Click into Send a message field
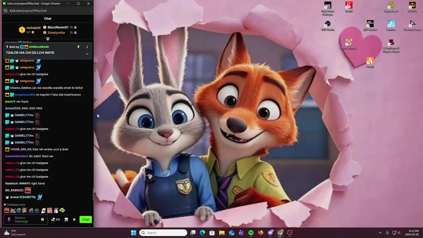Image resolution: width=423 pixels, height=238 pixels. pos(26,219)
